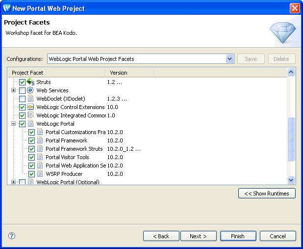Click the WebLogic Portal document icon
Image resolution: width=303 pixels, height=249 pixels.
coord(30,124)
